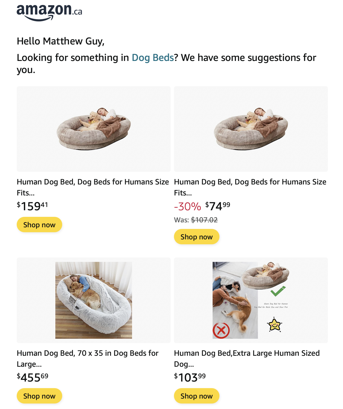Open product image of the $74.99 dog bed
343x409 pixels.
[251, 129]
